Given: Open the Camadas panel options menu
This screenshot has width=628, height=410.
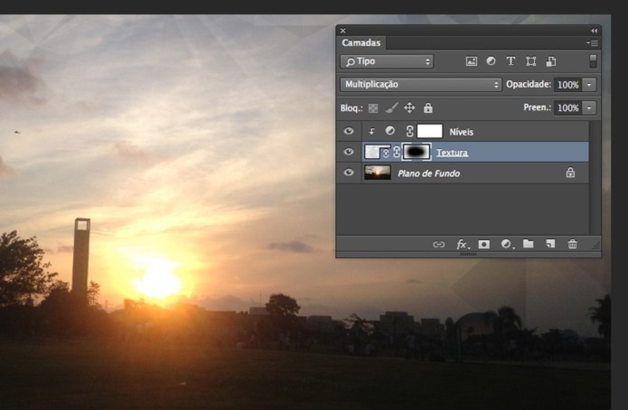Looking at the screenshot, I should tap(592, 43).
